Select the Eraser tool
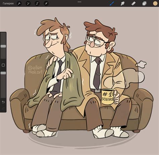The height and width of the screenshot is (155, 159). coord(134,3)
